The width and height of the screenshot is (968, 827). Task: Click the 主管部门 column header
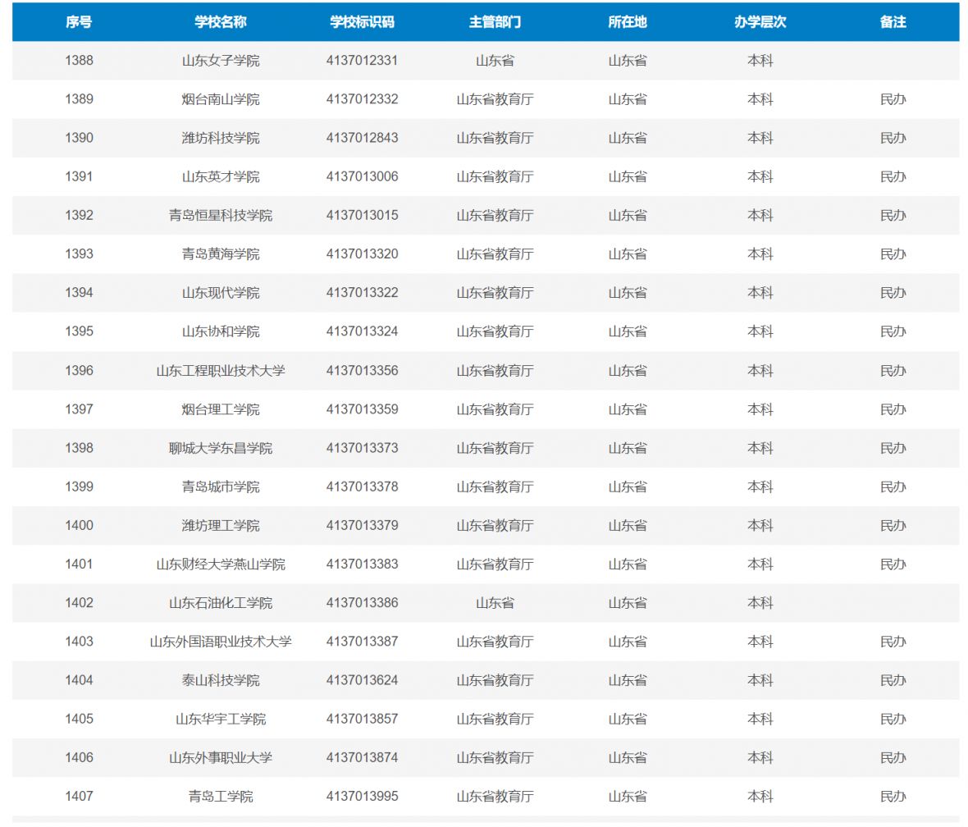(495, 22)
